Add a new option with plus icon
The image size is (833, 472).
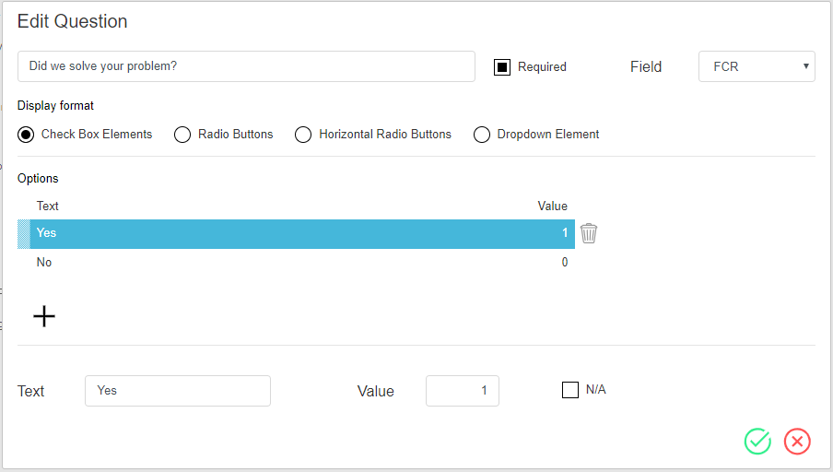(44, 316)
